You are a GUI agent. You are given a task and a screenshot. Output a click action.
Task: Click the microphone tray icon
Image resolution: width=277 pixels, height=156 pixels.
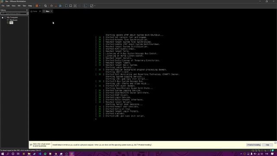[251, 154]
